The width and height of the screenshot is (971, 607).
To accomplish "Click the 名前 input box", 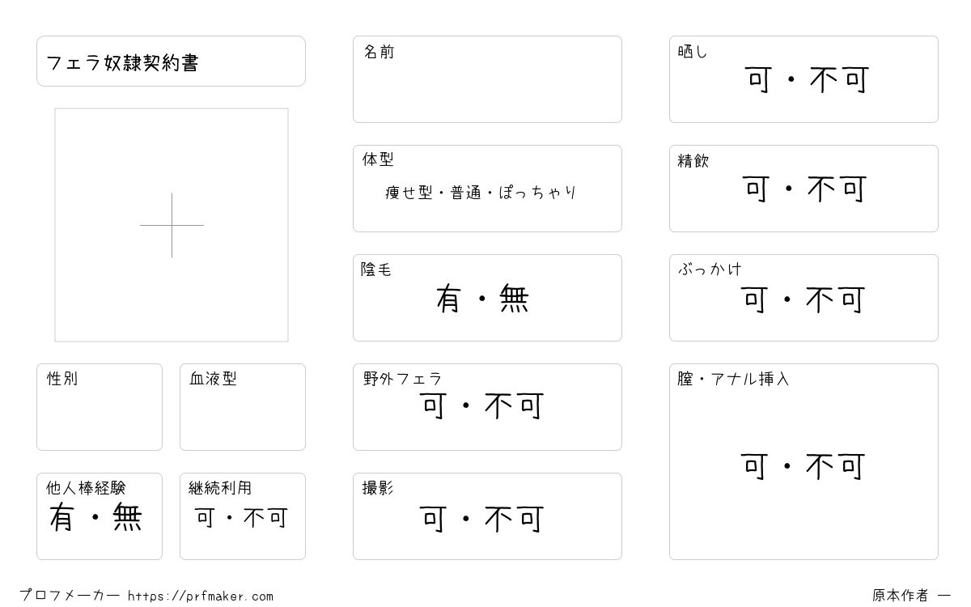I will 487,79.
